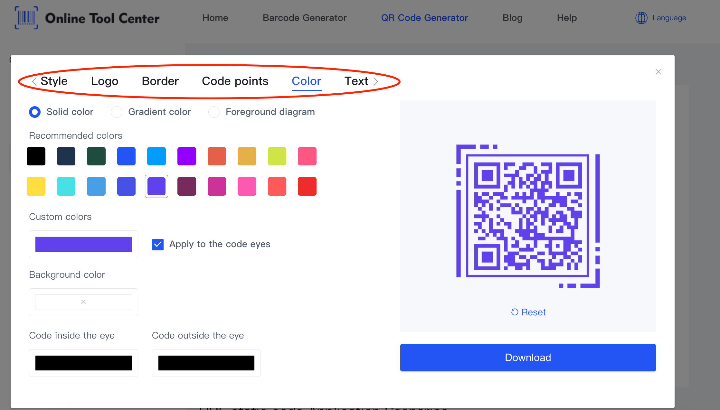Viewport: 720px width, 410px height.
Task: Select the dark green color swatch
Action: [x=96, y=156]
